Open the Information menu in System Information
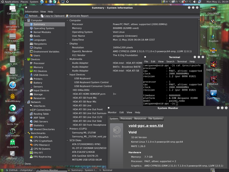Image resolution: width=229 pixels, height=172 pixels. point(31,11)
